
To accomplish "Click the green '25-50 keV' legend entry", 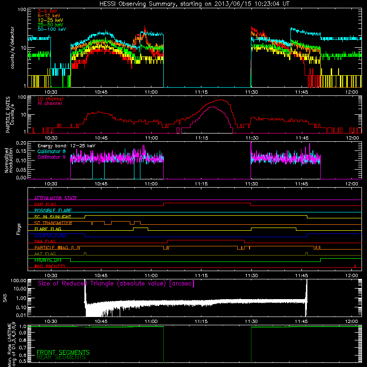I will [x=50, y=25].
